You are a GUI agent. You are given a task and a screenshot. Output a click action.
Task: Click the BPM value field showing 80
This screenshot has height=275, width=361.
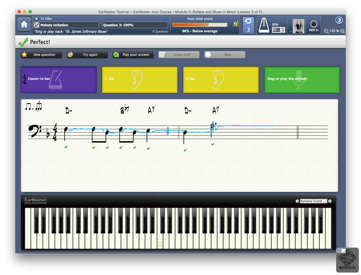(276, 30)
